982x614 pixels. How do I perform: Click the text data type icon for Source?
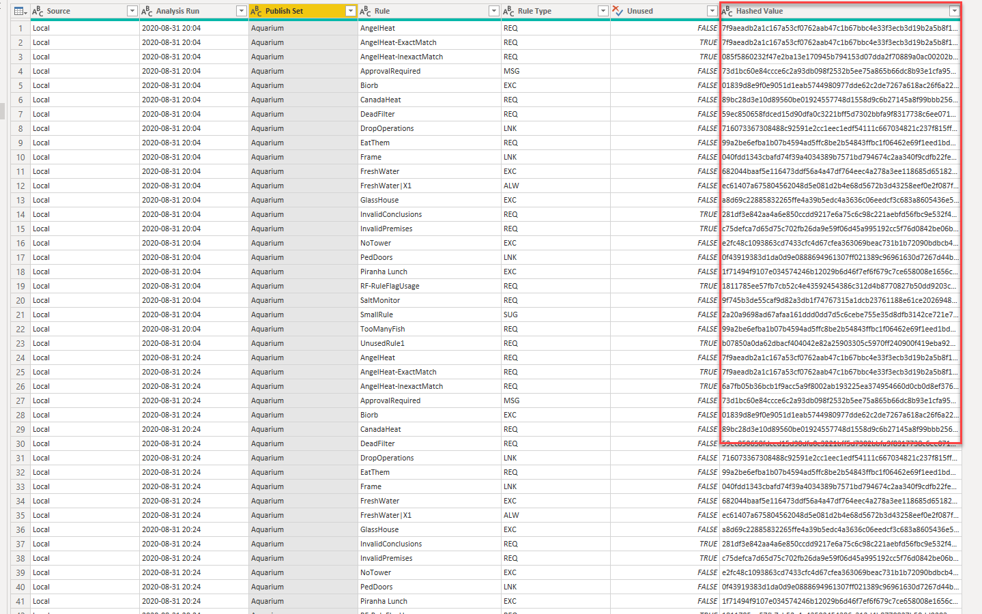pos(38,11)
